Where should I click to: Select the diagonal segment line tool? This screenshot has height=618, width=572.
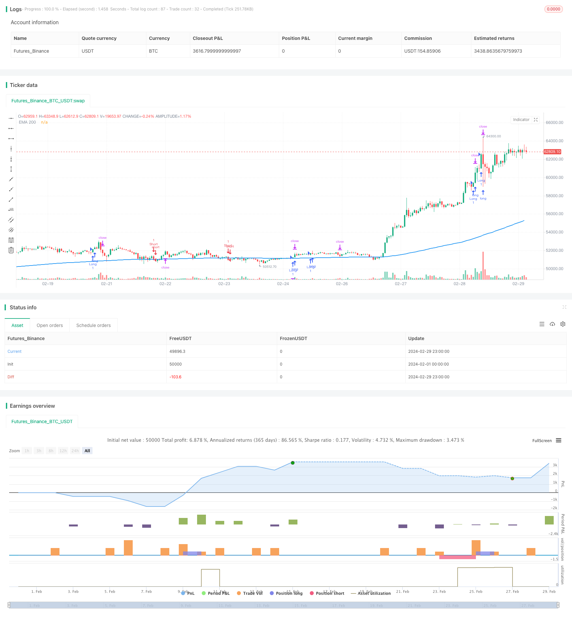pos(11,199)
